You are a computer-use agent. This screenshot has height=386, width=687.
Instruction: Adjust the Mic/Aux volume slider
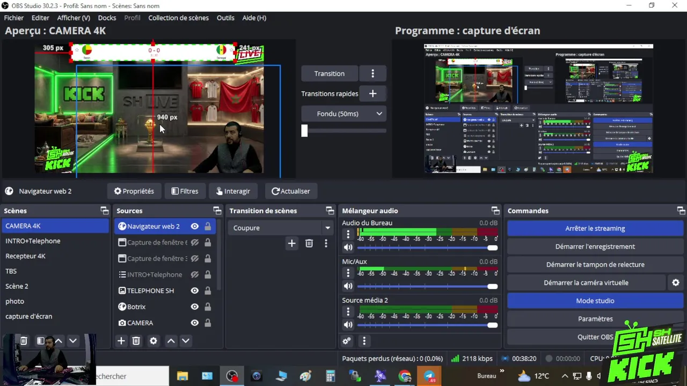[x=427, y=286]
